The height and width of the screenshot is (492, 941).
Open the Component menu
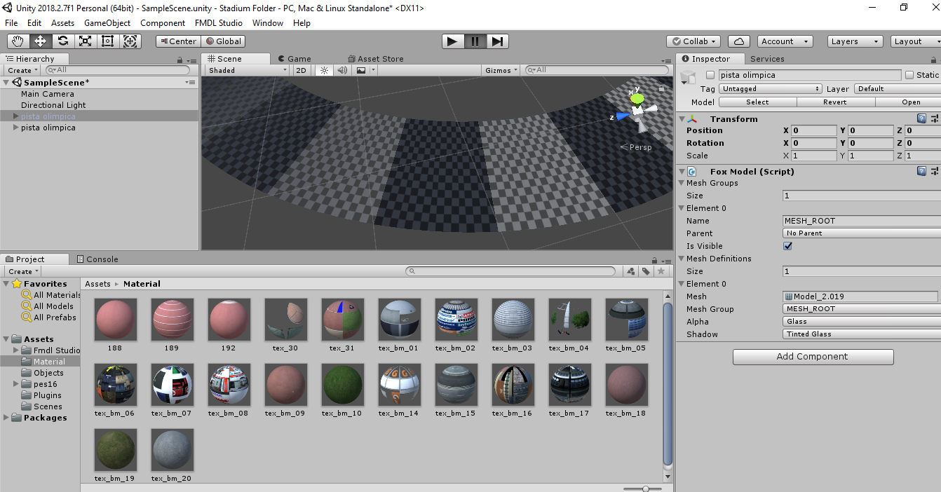coord(163,23)
